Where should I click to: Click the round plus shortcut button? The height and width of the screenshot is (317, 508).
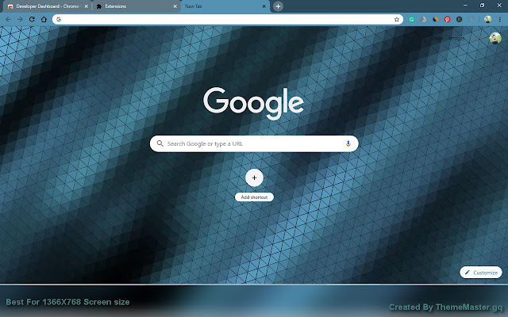tap(254, 178)
